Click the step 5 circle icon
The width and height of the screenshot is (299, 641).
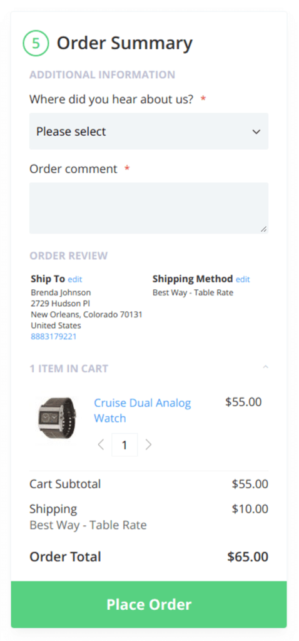click(36, 43)
